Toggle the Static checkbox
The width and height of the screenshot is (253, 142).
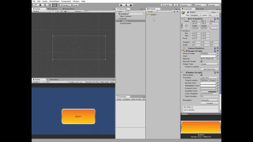(x=210, y=12)
